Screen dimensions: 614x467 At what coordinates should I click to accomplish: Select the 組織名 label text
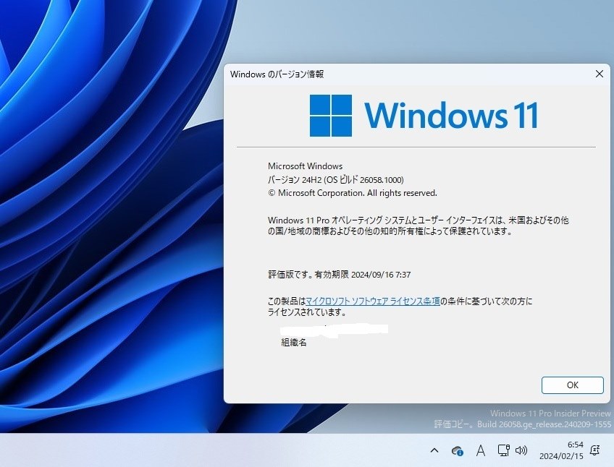(x=294, y=343)
